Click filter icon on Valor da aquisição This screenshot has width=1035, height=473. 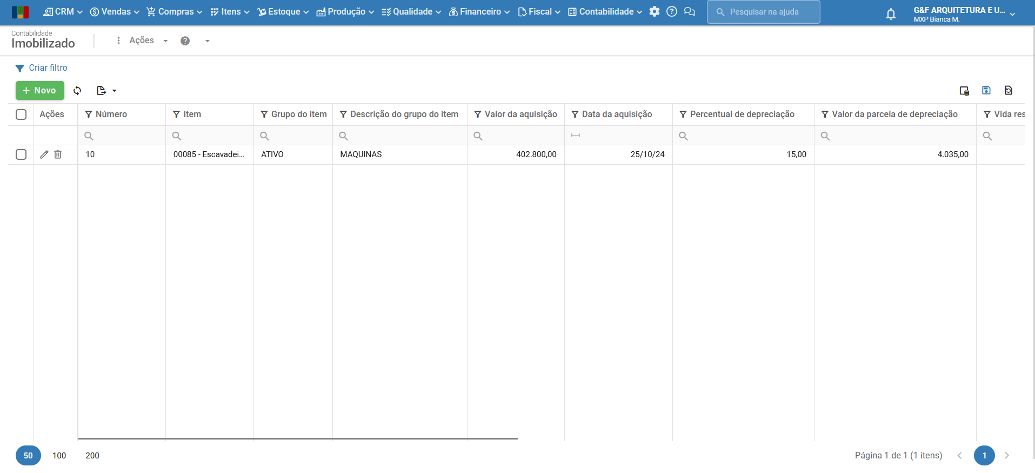click(x=478, y=114)
